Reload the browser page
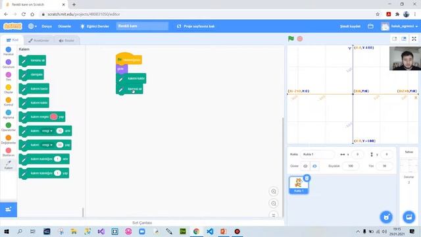The width and height of the screenshot is (421, 237). pyautogui.click(x=24, y=14)
